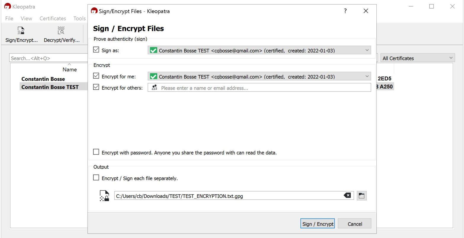Viewport: 464px width, 238px height.
Task: Close the Kleopatra main window
Action: click(452, 6)
